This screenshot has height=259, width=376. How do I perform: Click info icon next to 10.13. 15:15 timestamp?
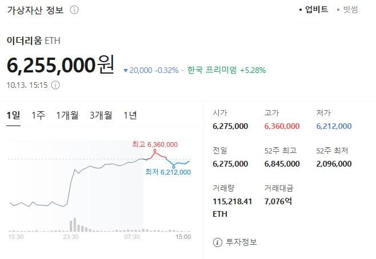pos(55,86)
